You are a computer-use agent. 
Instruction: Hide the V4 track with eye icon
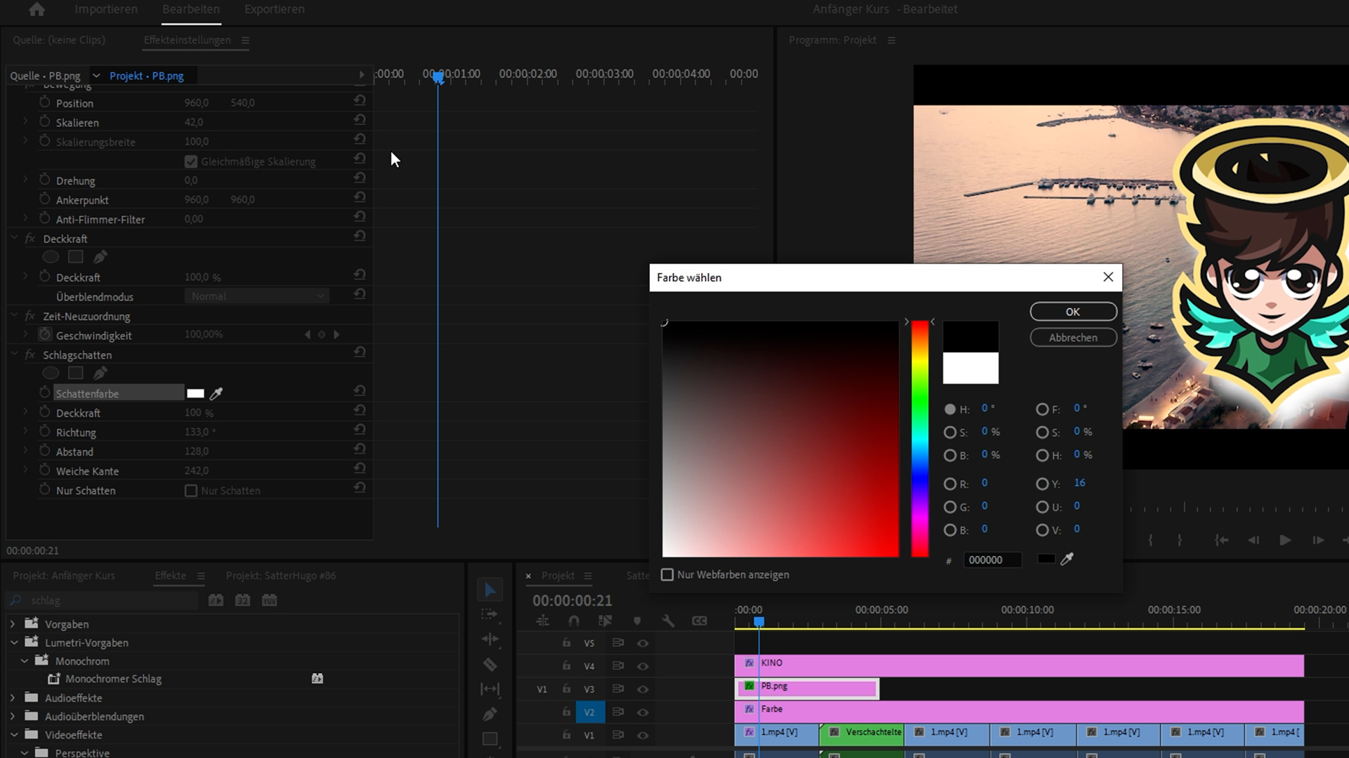[x=643, y=666]
